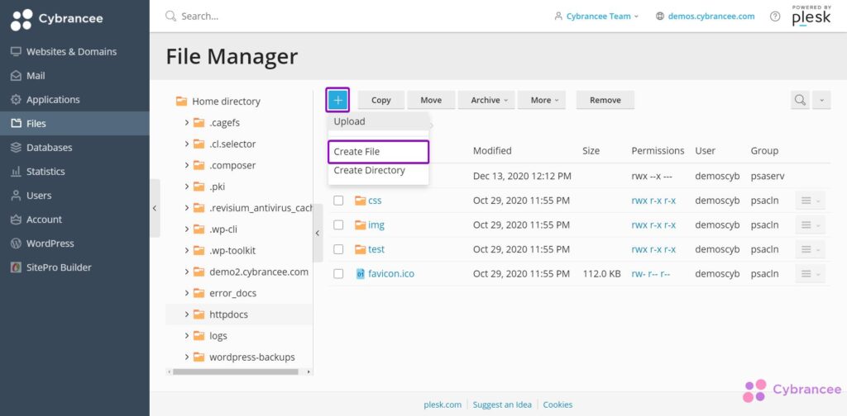The height and width of the screenshot is (416, 847).
Task: Select the logs folder in tree
Action: click(218, 336)
